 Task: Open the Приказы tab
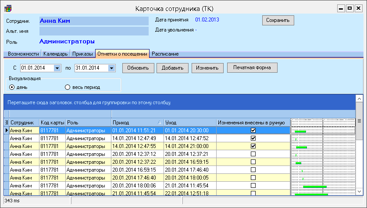(x=82, y=54)
